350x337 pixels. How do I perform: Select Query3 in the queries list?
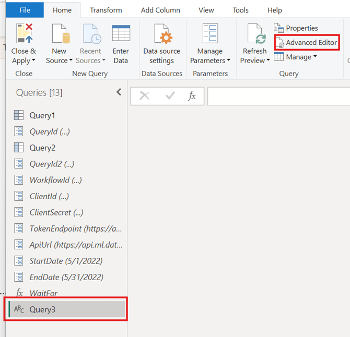click(x=42, y=309)
